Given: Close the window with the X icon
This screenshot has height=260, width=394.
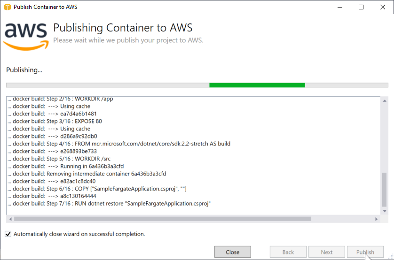Looking at the screenshot, I should point(382,7).
